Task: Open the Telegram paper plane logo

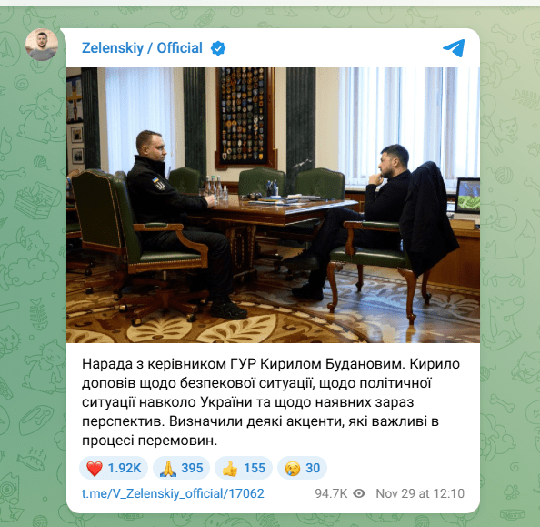Action: 454,48
